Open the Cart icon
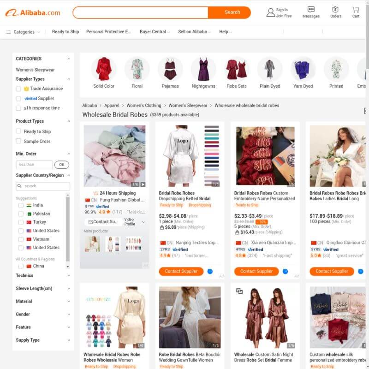The width and height of the screenshot is (369, 369). pyautogui.click(x=356, y=10)
